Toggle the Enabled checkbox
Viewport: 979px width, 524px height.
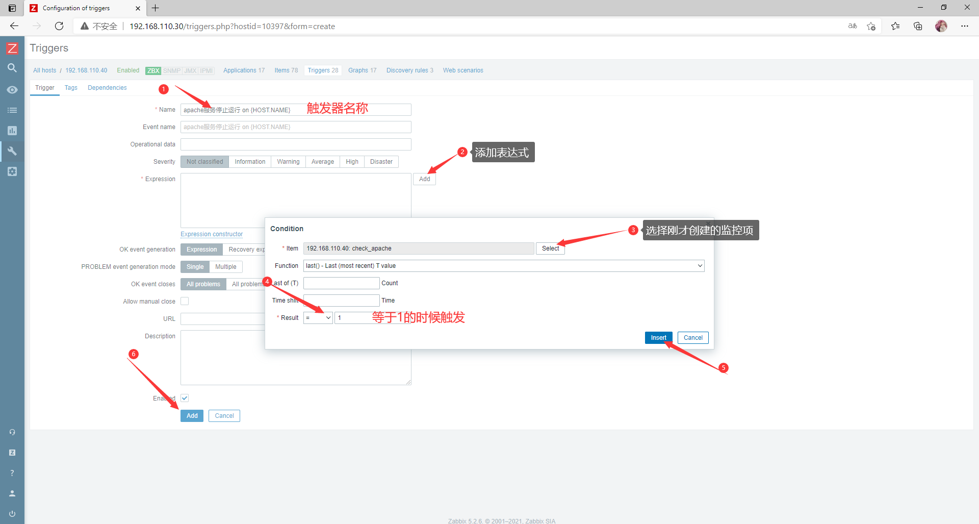click(x=185, y=398)
